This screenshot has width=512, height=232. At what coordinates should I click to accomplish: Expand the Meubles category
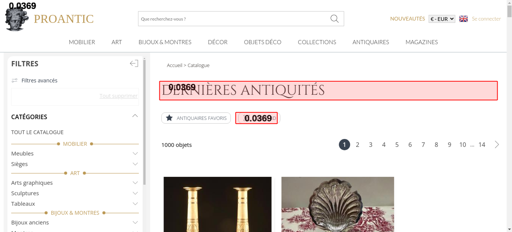pos(135,154)
